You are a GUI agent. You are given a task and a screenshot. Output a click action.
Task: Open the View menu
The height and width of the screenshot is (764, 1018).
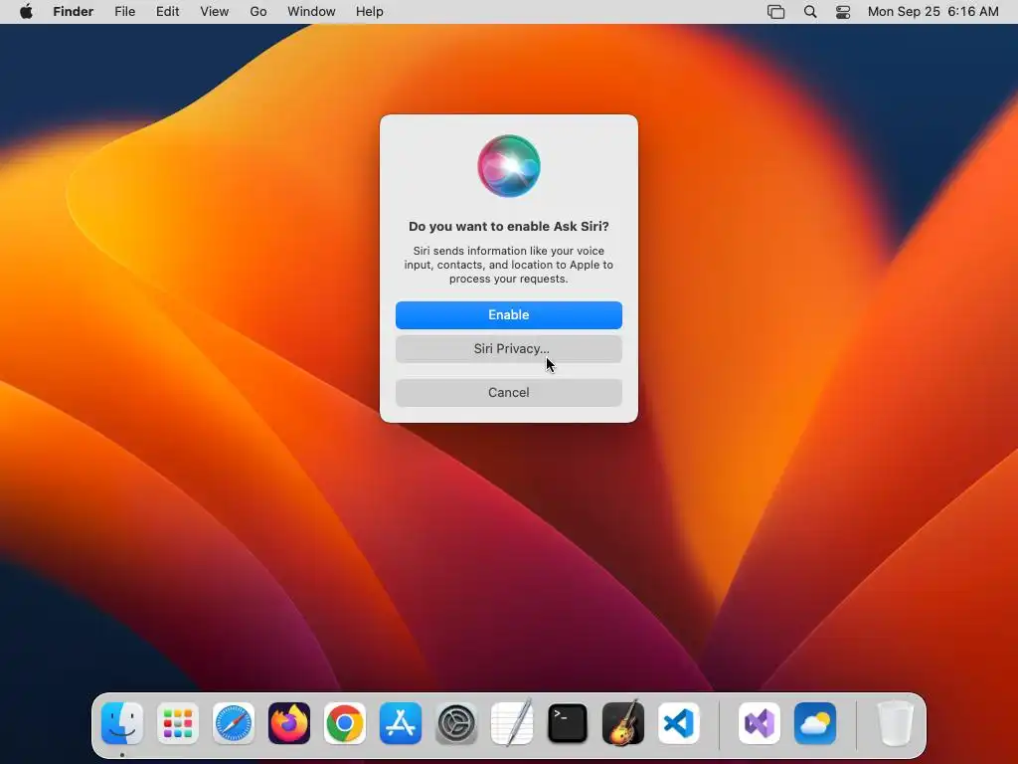[215, 12]
